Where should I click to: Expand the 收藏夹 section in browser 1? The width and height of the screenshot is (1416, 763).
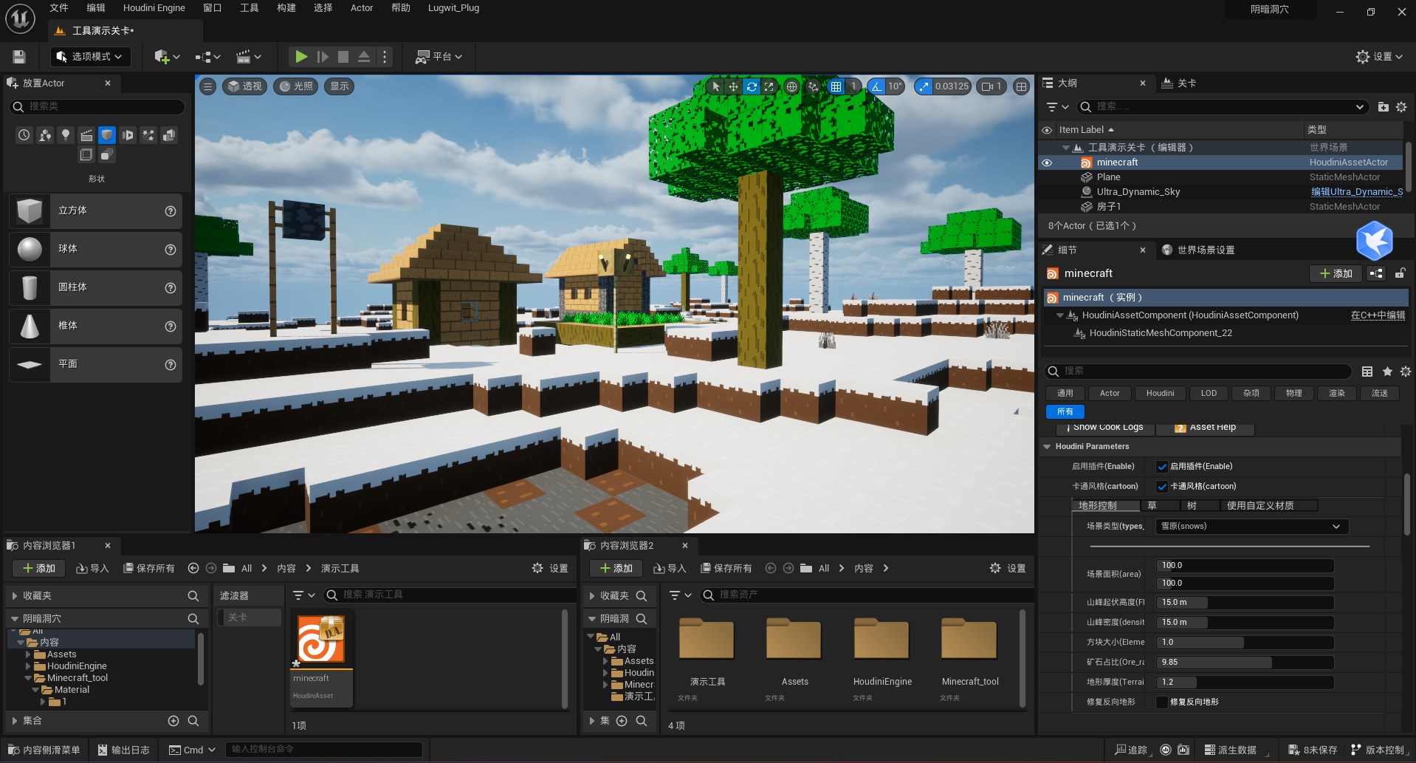pos(14,596)
